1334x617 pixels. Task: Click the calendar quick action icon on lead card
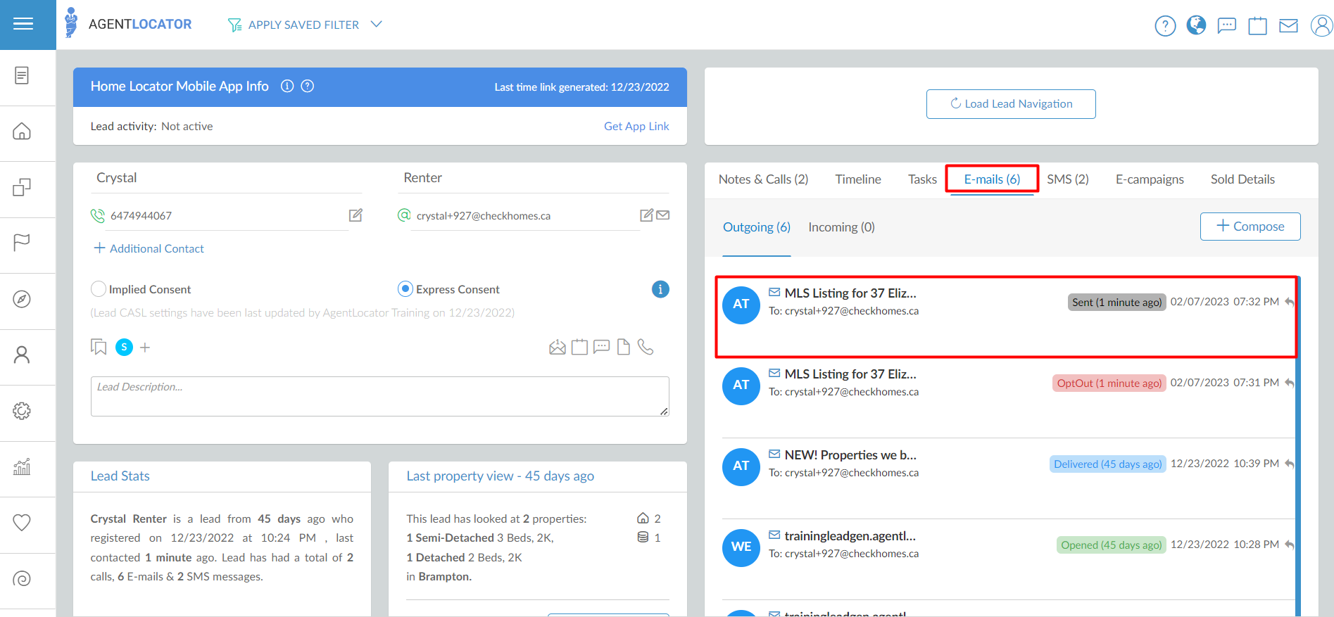point(579,347)
